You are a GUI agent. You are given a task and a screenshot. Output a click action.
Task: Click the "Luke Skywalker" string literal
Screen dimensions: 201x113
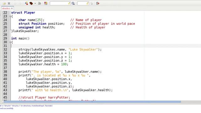(83, 50)
